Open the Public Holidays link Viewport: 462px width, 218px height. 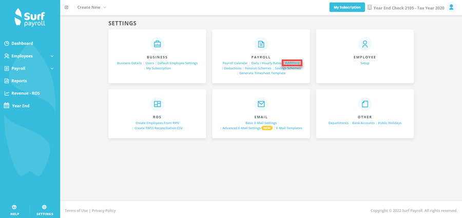[x=390, y=123]
